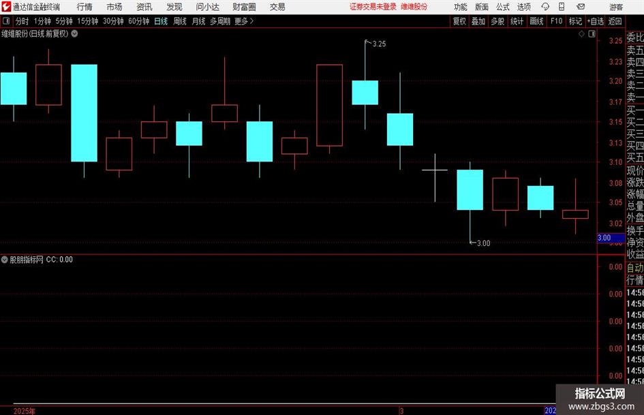This screenshot has height=415, width=644.
Task: Click the 维维股份 stock name at top
Action: [x=414, y=7]
